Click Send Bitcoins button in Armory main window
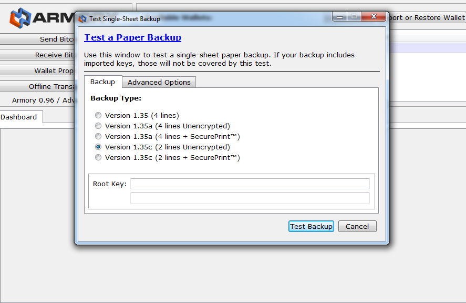The image size is (466, 303). click(x=37, y=39)
